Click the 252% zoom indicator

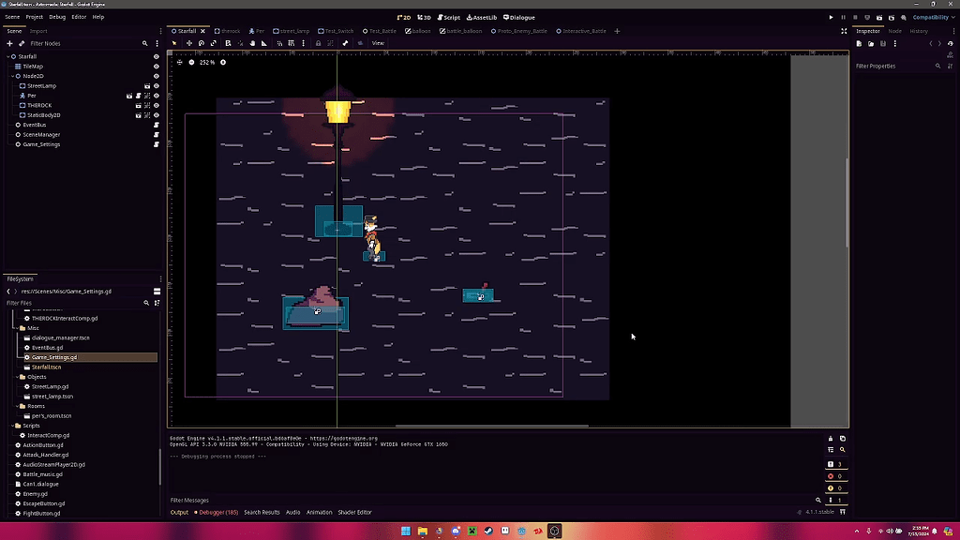[205, 64]
